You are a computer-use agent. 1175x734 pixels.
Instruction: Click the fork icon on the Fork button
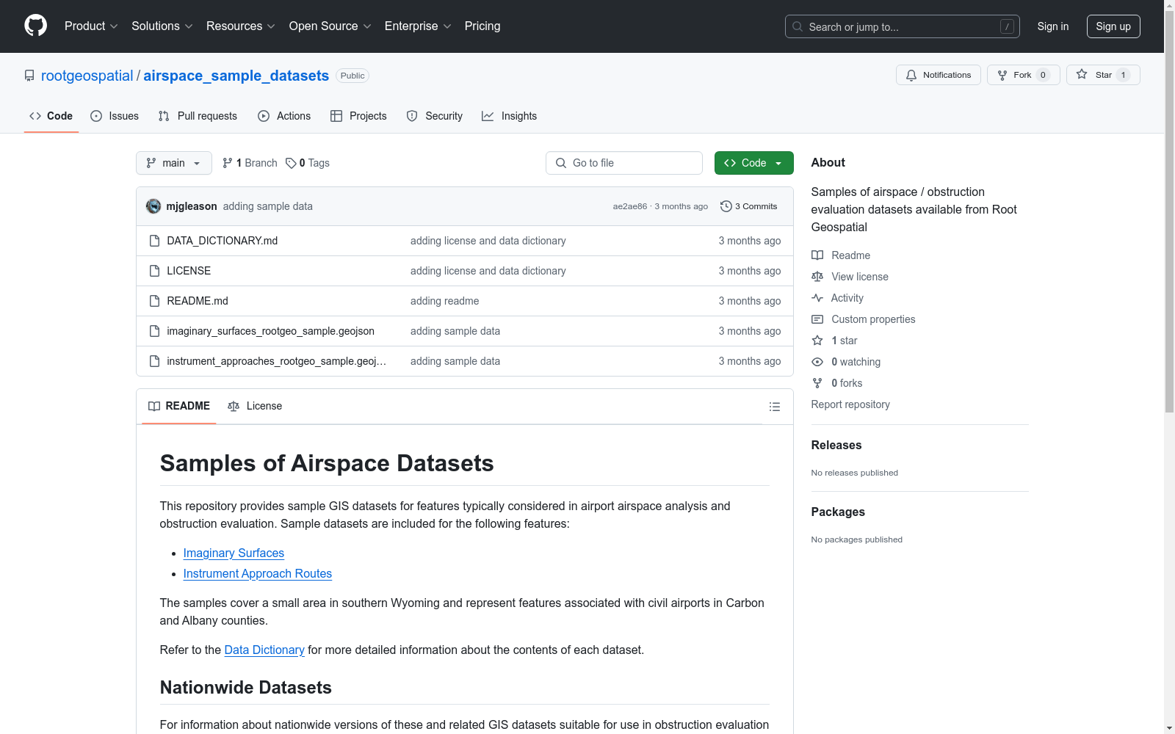pyautogui.click(x=1002, y=75)
